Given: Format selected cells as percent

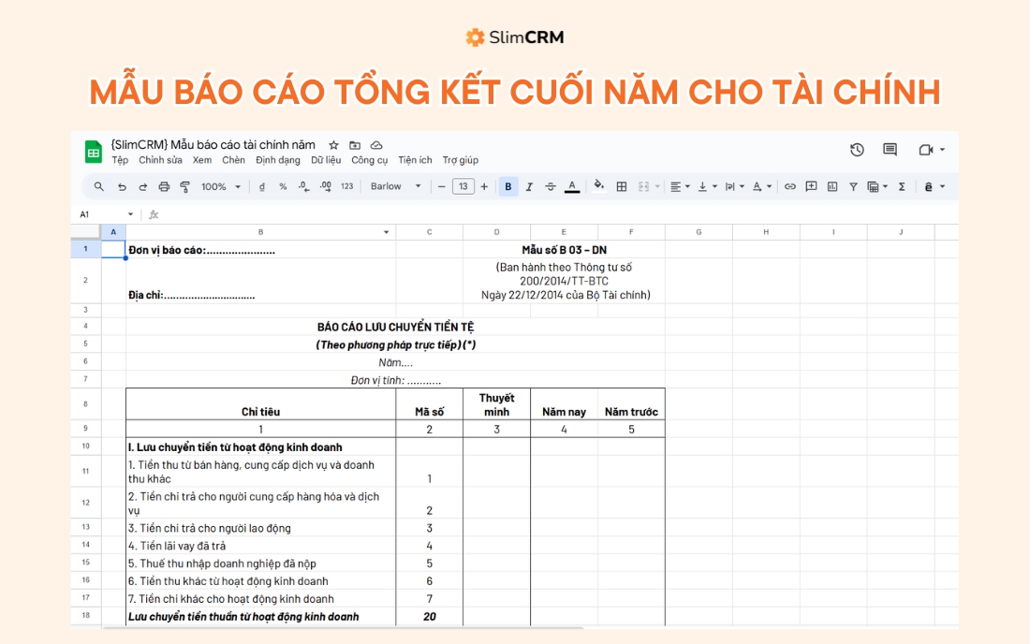Looking at the screenshot, I should 282,186.
